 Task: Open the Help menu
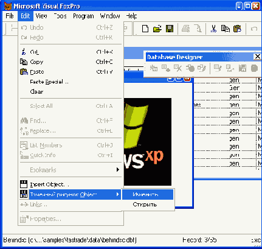pyautogui.click(x=131, y=16)
